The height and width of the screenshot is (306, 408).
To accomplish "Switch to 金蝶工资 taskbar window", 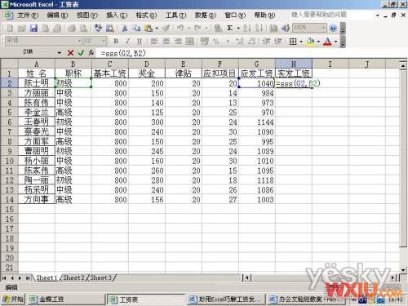I will pos(65,299).
